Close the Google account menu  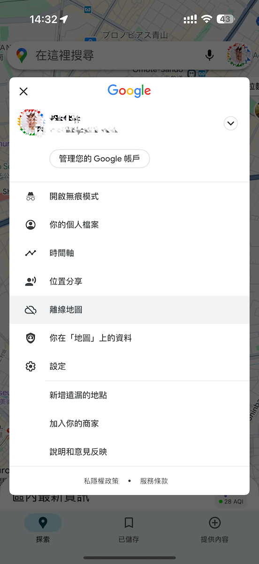coord(23,91)
